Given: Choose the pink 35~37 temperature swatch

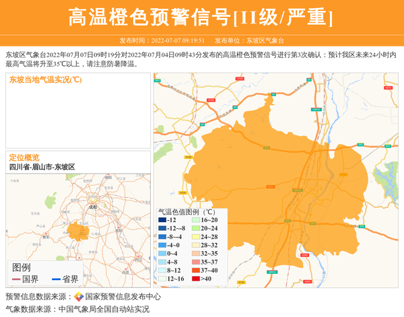Looking at the screenshot, I should pos(195,262).
